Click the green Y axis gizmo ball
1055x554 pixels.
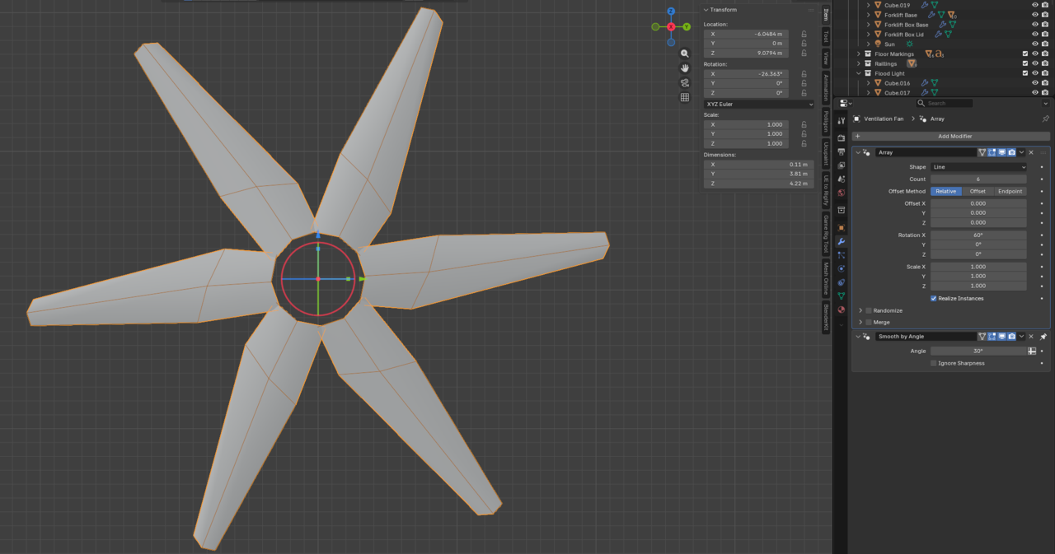[687, 26]
